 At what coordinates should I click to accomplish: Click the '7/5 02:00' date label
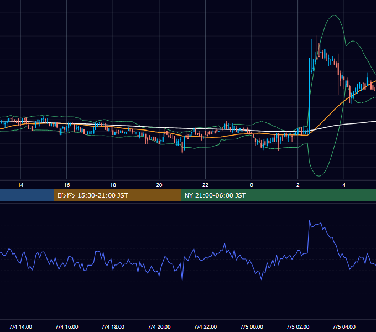(298, 326)
